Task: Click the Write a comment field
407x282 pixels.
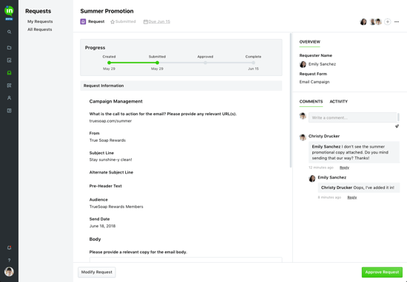Action: point(352,117)
